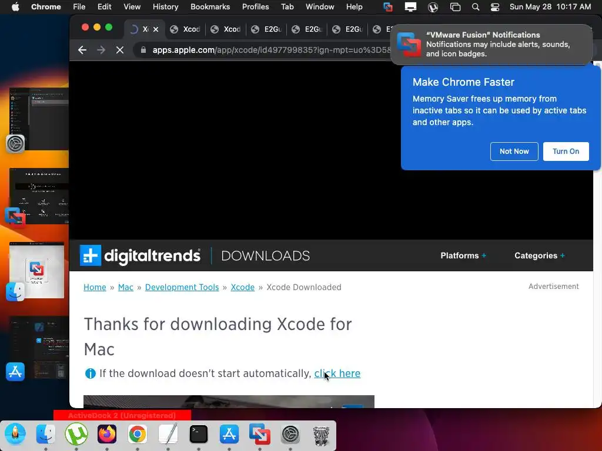The image size is (602, 451).
Task: Follow the Mac breadcrumb link
Action: pyautogui.click(x=126, y=287)
